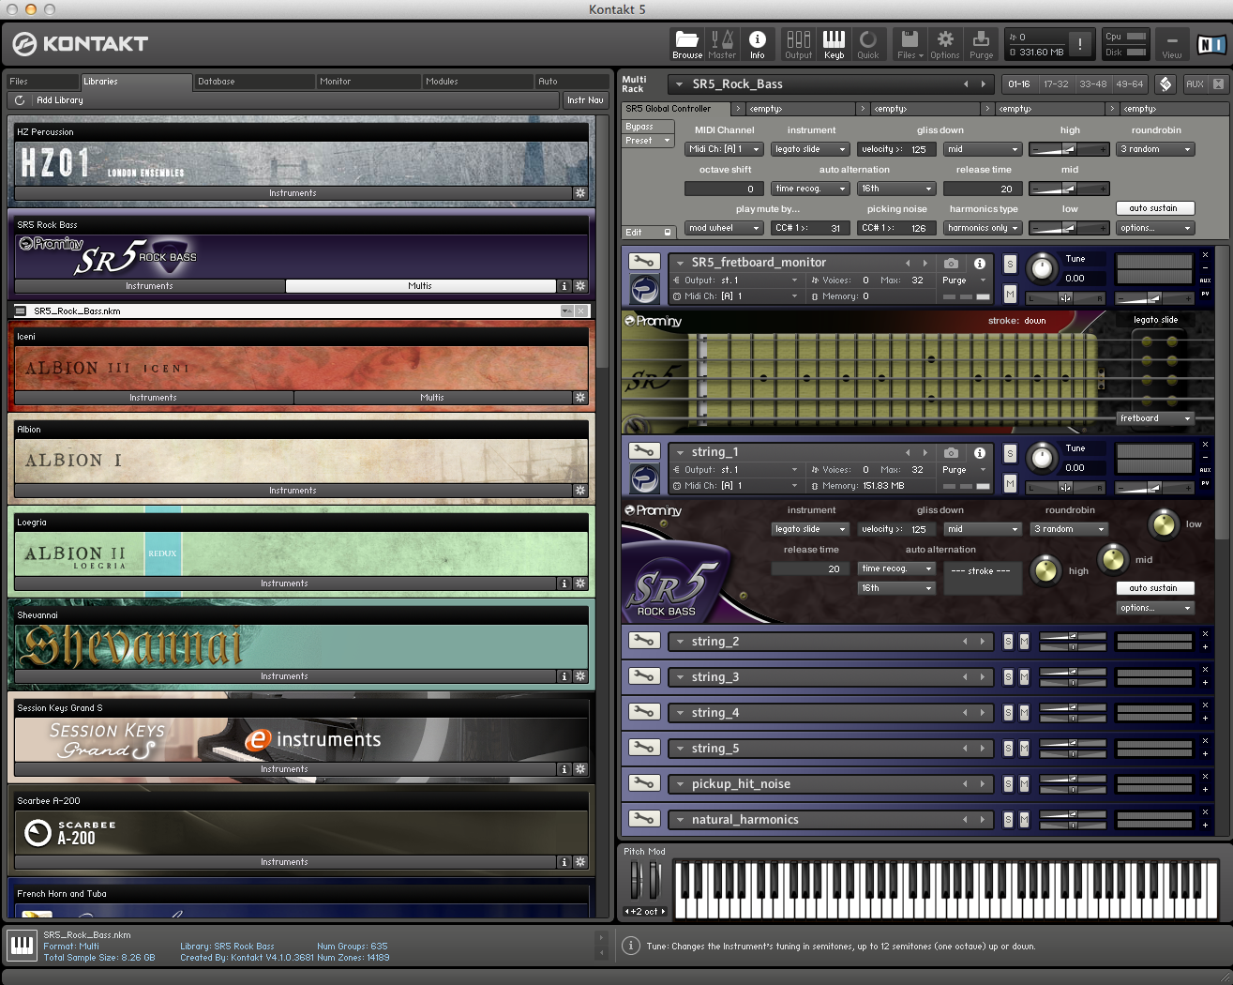The height and width of the screenshot is (985, 1233).
Task: Click the Shevannai library info icon
Action: point(564,676)
